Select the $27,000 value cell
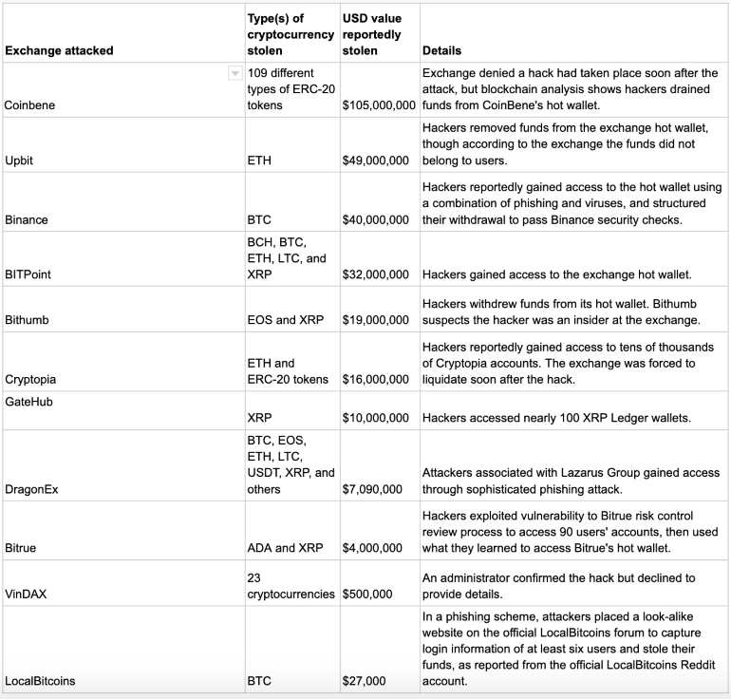This screenshot has height=699, width=731. [x=380, y=649]
